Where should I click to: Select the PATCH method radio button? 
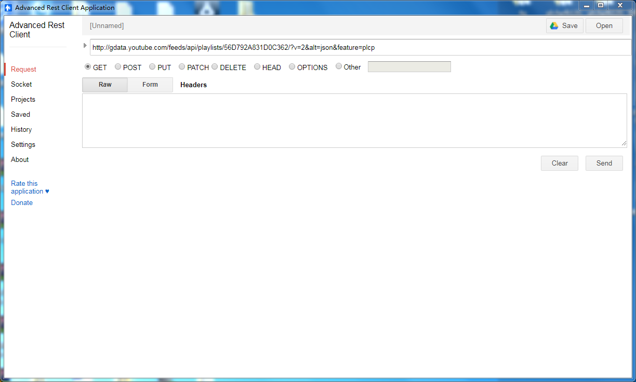(x=182, y=66)
